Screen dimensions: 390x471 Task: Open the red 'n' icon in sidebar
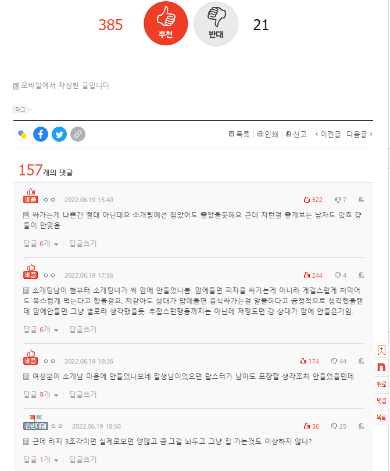(381, 367)
